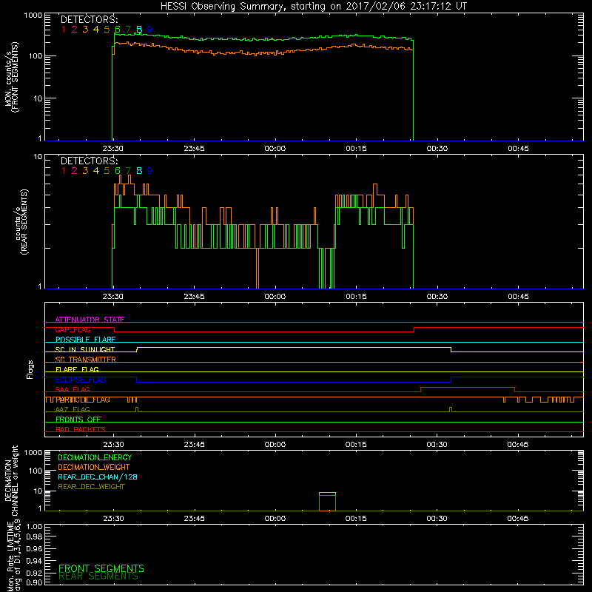Select green detector 6 in front segments legend
The image size is (592, 592).
pyautogui.click(x=118, y=30)
